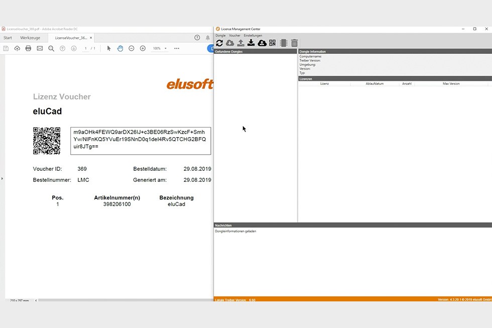
Task: Click the Lokale Treiber Version status bar text
Action: (235, 300)
